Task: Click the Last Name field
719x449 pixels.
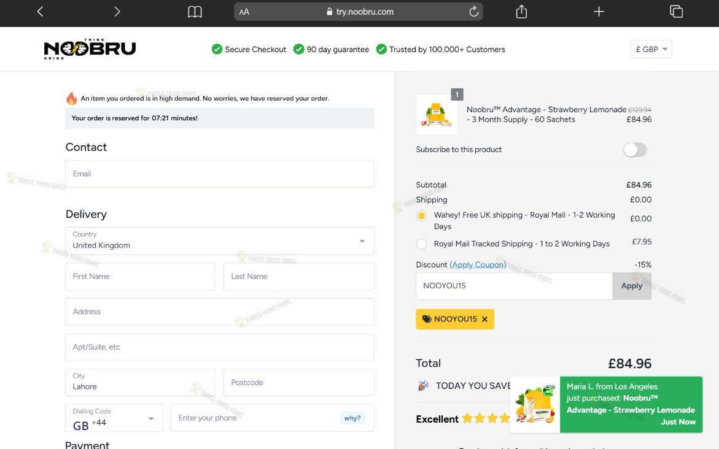Action: coord(298,276)
